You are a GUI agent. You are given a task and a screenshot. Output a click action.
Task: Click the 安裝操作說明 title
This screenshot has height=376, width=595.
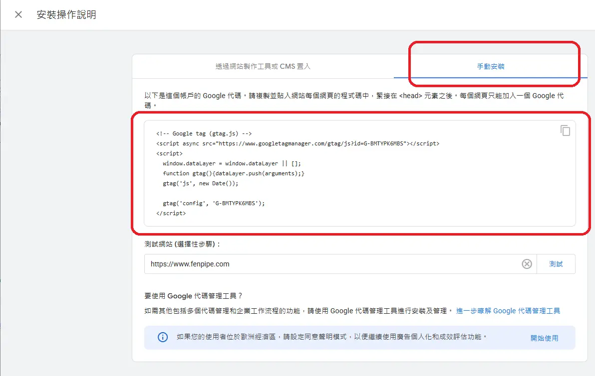click(67, 14)
